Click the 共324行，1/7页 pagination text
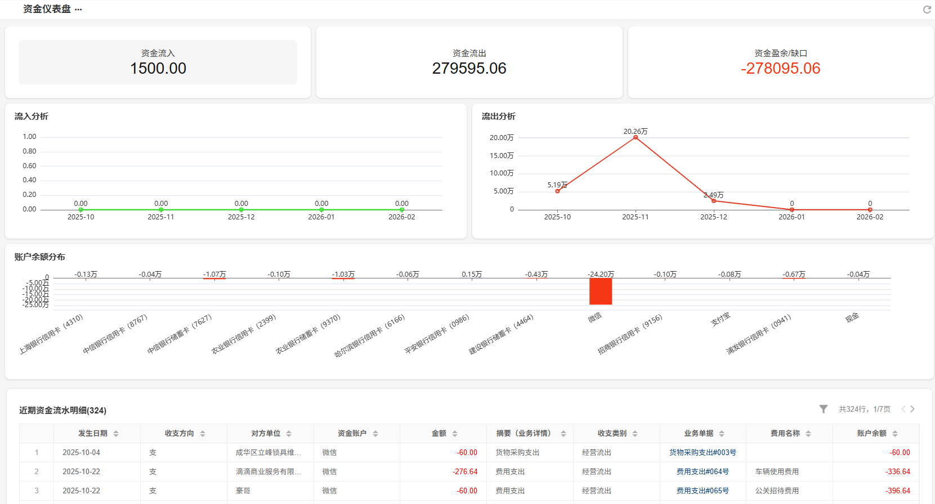Viewport: 935px width, 504px height. coord(865,409)
